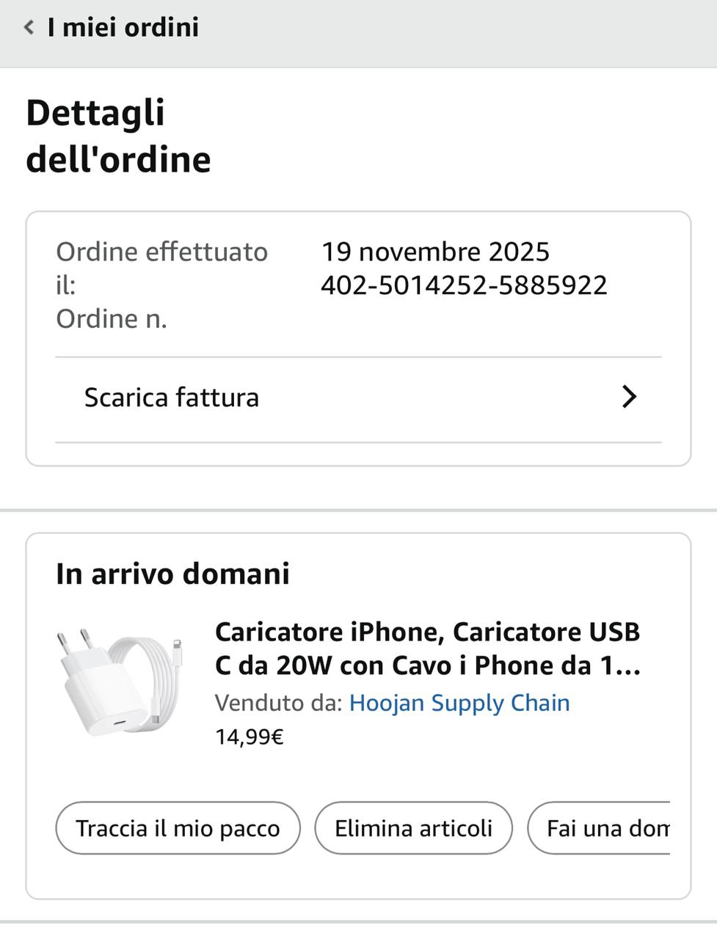Tap the Ordine n. label
The width and height of the screenshot is (717, 939).
[112, 319]
